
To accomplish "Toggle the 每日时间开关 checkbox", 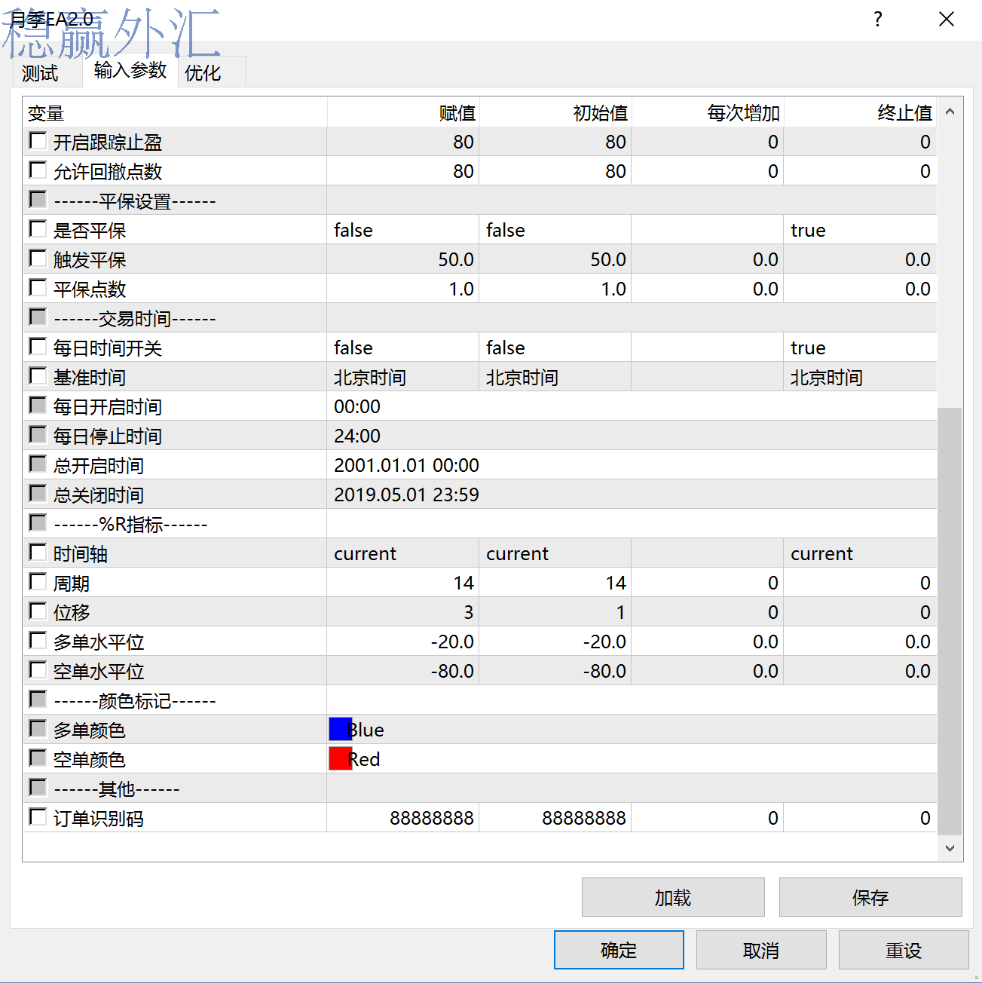I will click(38, 347).
